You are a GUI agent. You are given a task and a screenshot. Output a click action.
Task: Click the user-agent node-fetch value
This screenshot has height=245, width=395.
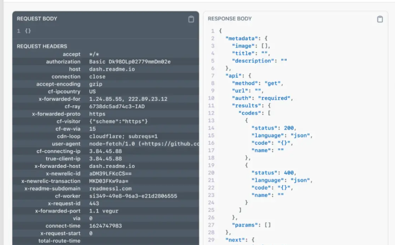coord(144,144)
